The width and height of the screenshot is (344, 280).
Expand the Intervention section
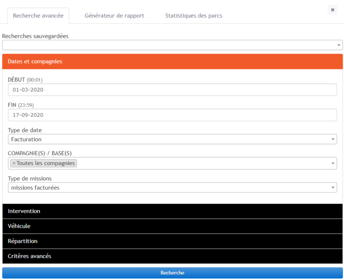[x=172, y=211]
